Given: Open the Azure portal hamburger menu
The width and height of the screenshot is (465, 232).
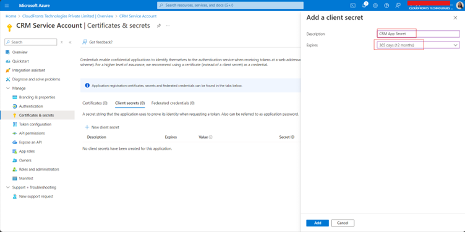Looking at the screenshot, I should click(7, 6).
